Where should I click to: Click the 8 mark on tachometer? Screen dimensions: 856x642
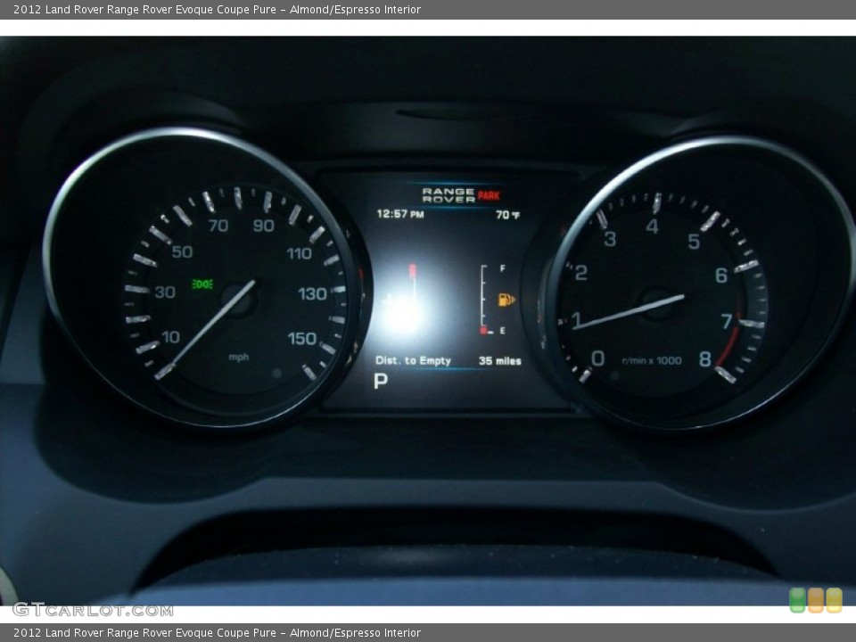point(704,358)
